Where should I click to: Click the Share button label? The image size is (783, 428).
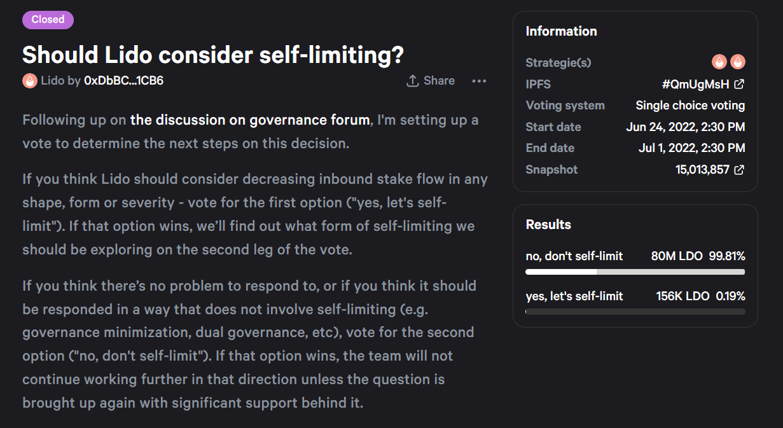click(439, 81)
